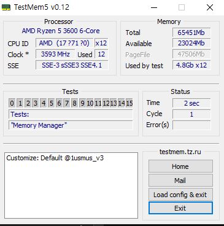The width and height of the screenshot is (224, 226).
Task: Select test indicator box 1
Action: (x=20, y=103)
